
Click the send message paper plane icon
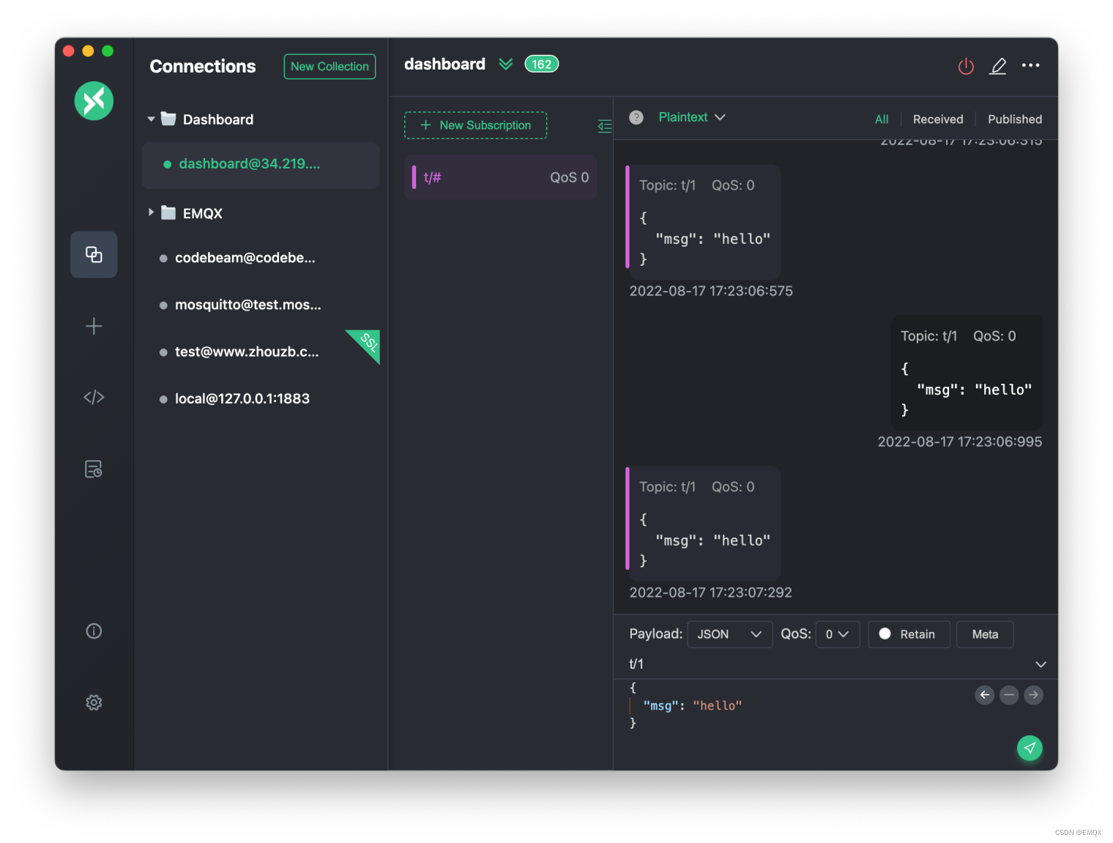point(1030,748)
